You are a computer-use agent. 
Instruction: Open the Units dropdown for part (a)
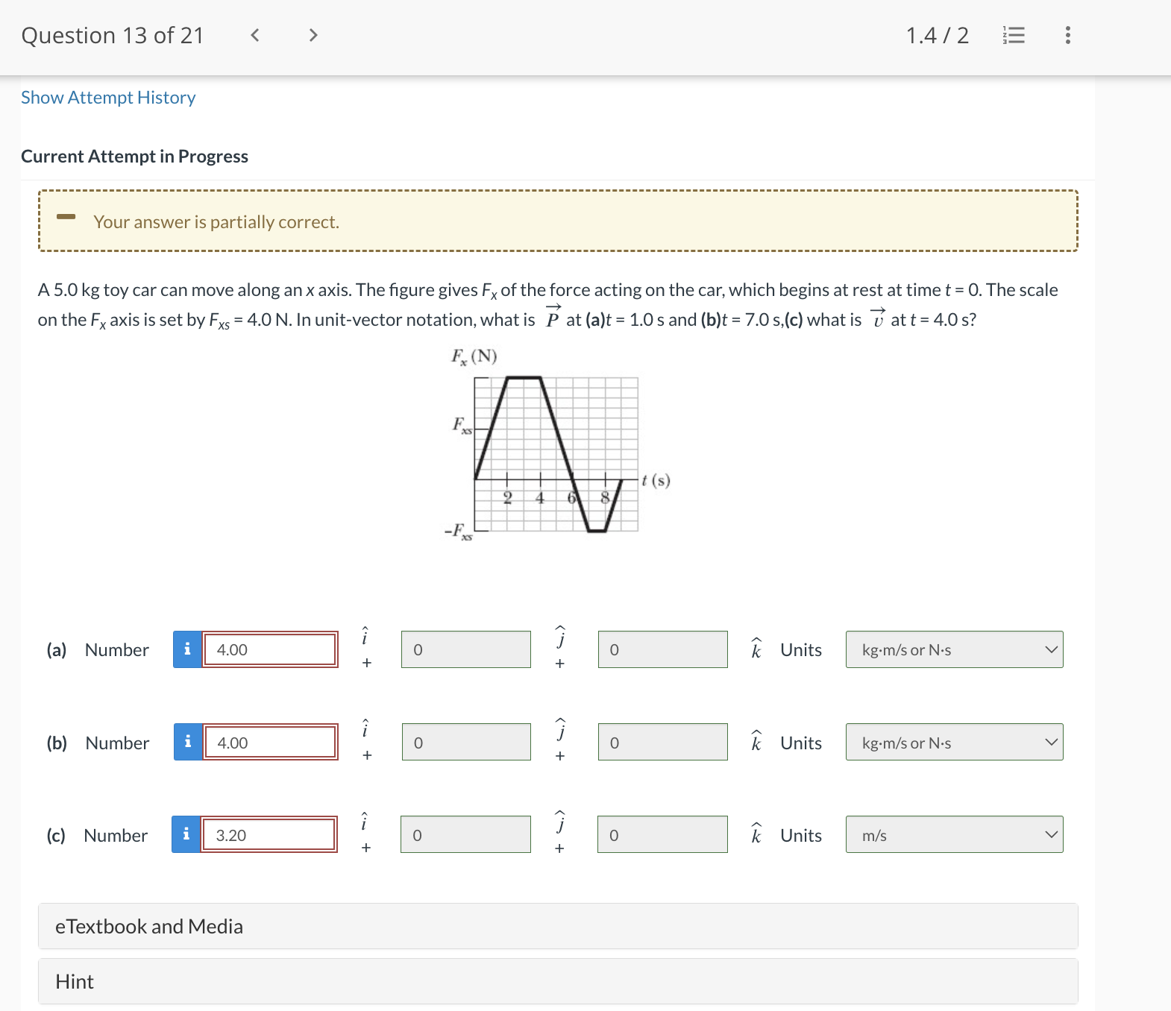(954, 649)
